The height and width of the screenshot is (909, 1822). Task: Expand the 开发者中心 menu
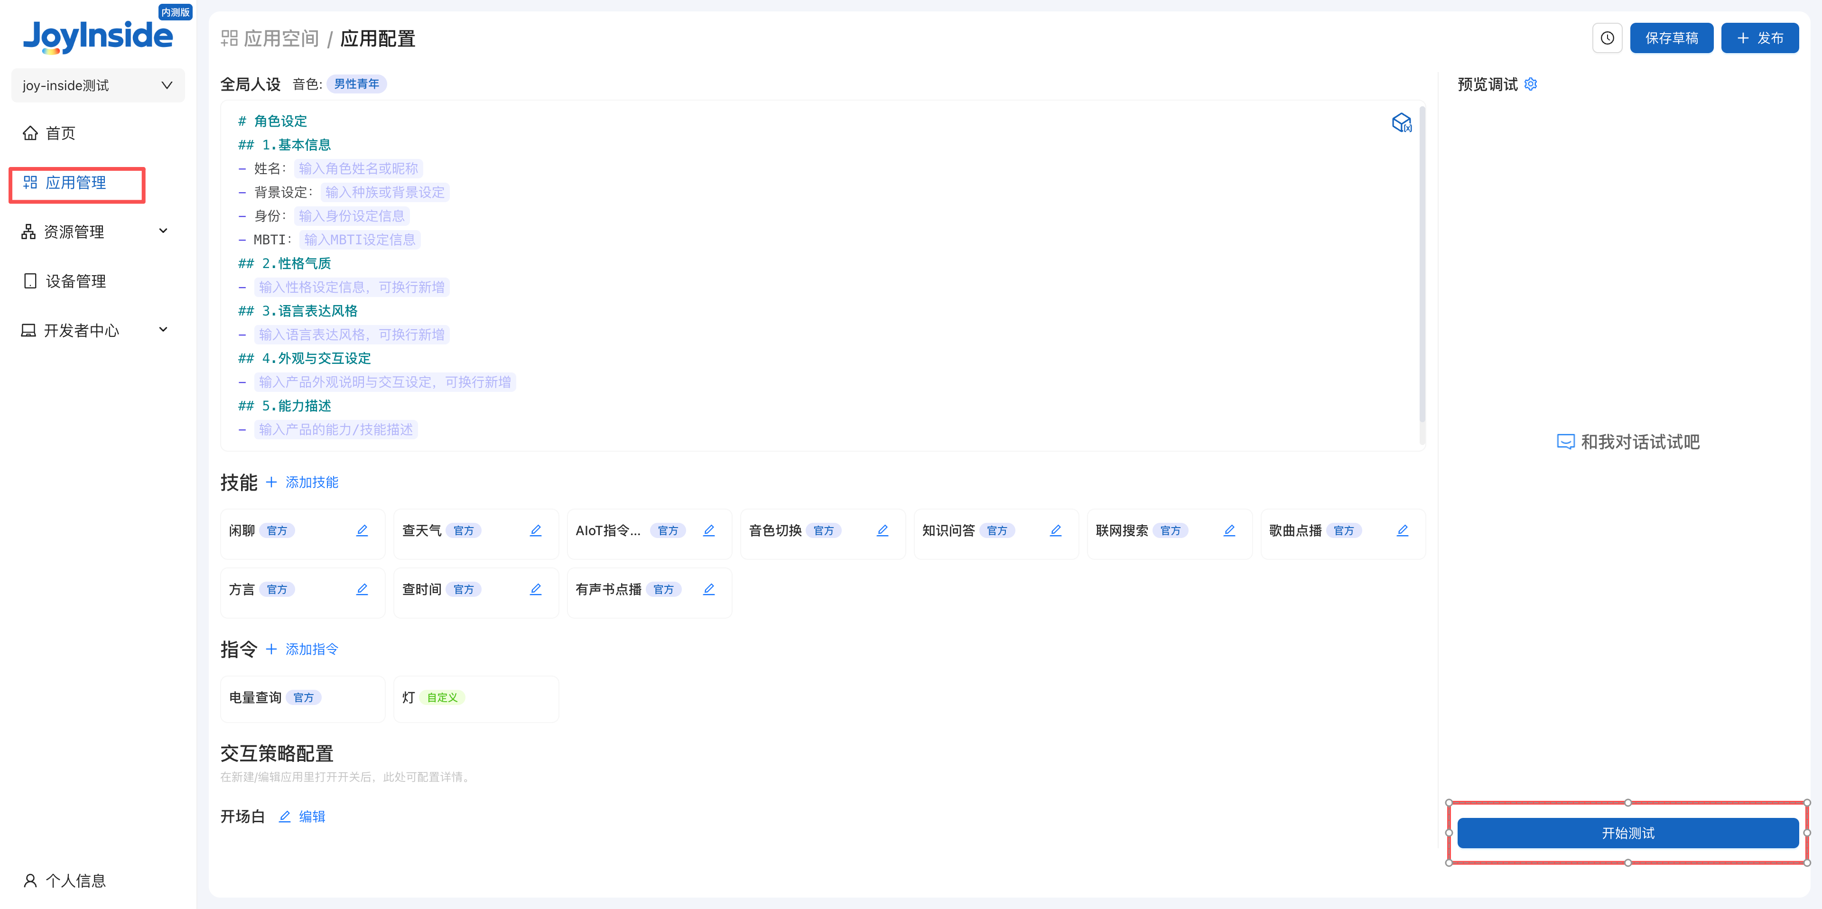tap(98, 330)
